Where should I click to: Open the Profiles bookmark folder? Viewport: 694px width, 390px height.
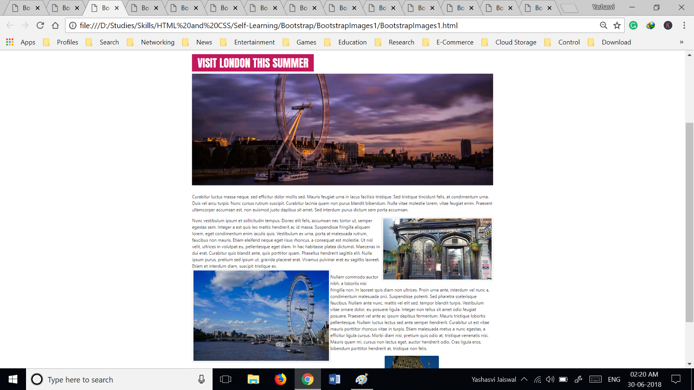coord(61,42)
